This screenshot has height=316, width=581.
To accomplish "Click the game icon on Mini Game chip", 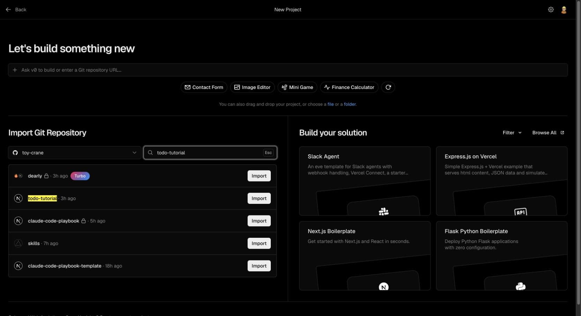I will click(x=284, y=87).
